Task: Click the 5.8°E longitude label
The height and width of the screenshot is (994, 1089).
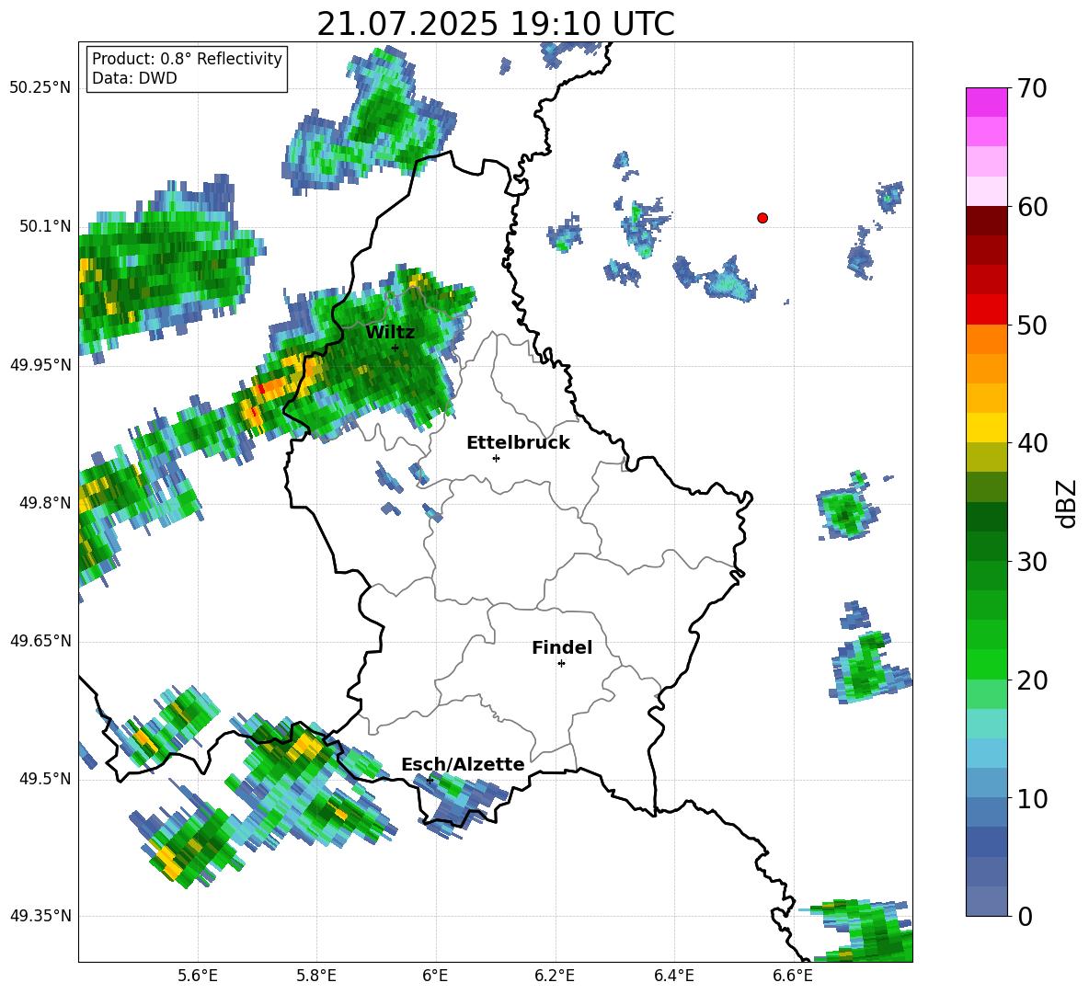Action: pyautogui.click(x=316, y=976)
